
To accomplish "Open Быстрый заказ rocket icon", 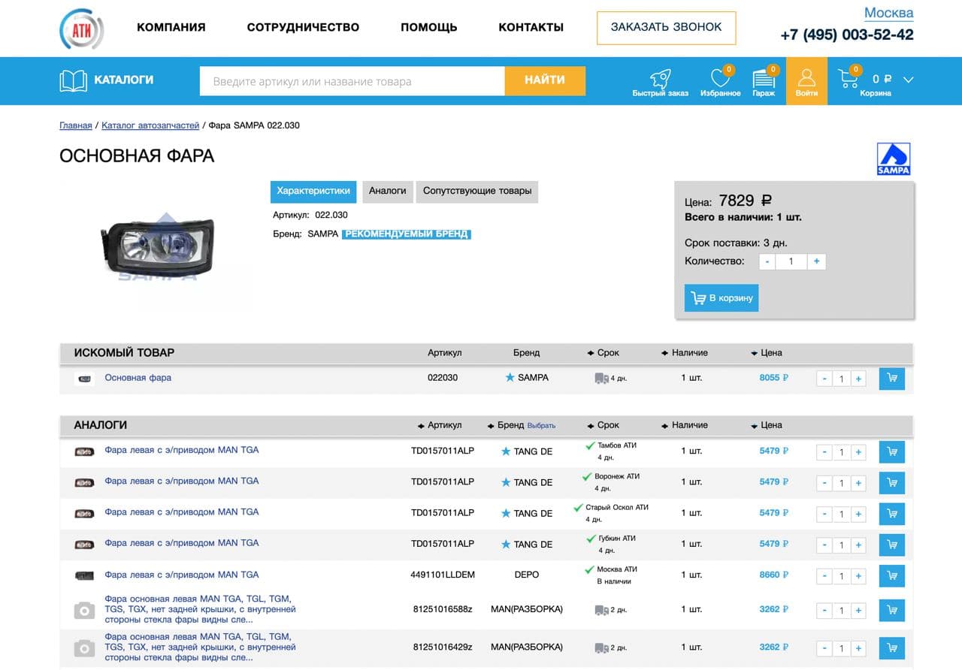I will click(660, 77).
